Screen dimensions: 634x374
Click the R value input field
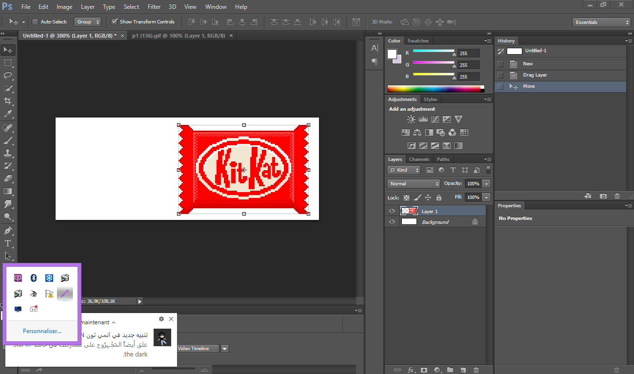tap(468, 53)
